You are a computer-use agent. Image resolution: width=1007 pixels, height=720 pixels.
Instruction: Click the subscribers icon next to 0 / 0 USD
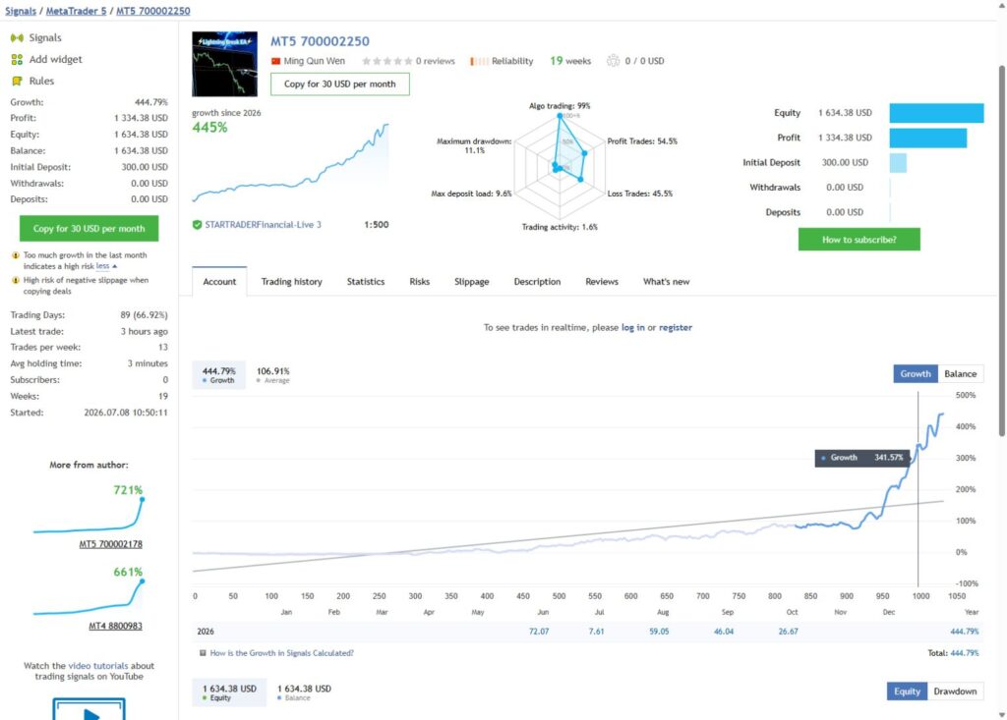coord(614,61)
